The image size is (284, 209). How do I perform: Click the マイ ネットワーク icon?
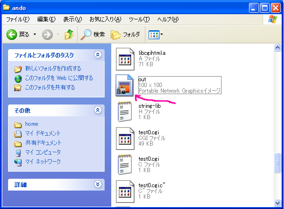(x=18, y=162)
